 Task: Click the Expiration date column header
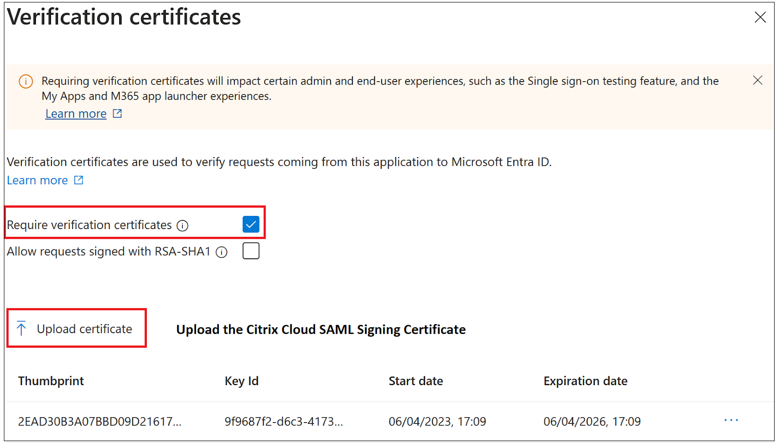pos(585,381)
